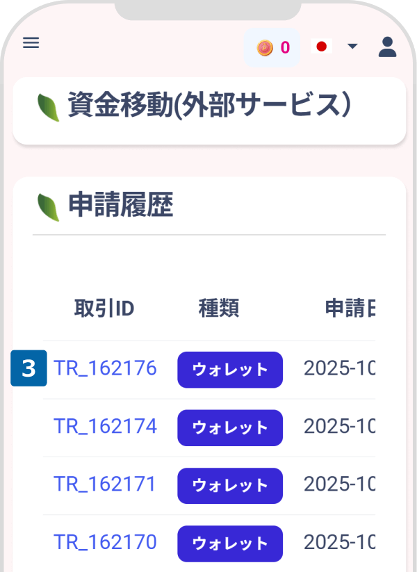417x572 pixels.
Task: Click ウォレット badge for TR_162171
Action: click(230, 485)
